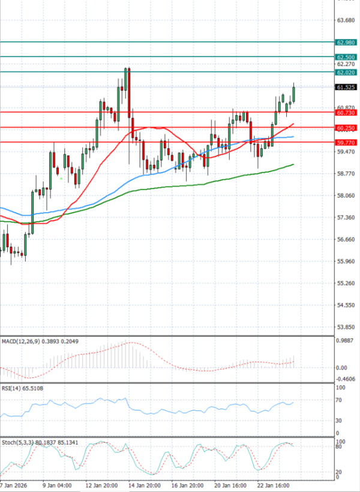Screen dimensions: 360x492
Task: Click the 62.980 resistance level label
Action: click(347, 43)
